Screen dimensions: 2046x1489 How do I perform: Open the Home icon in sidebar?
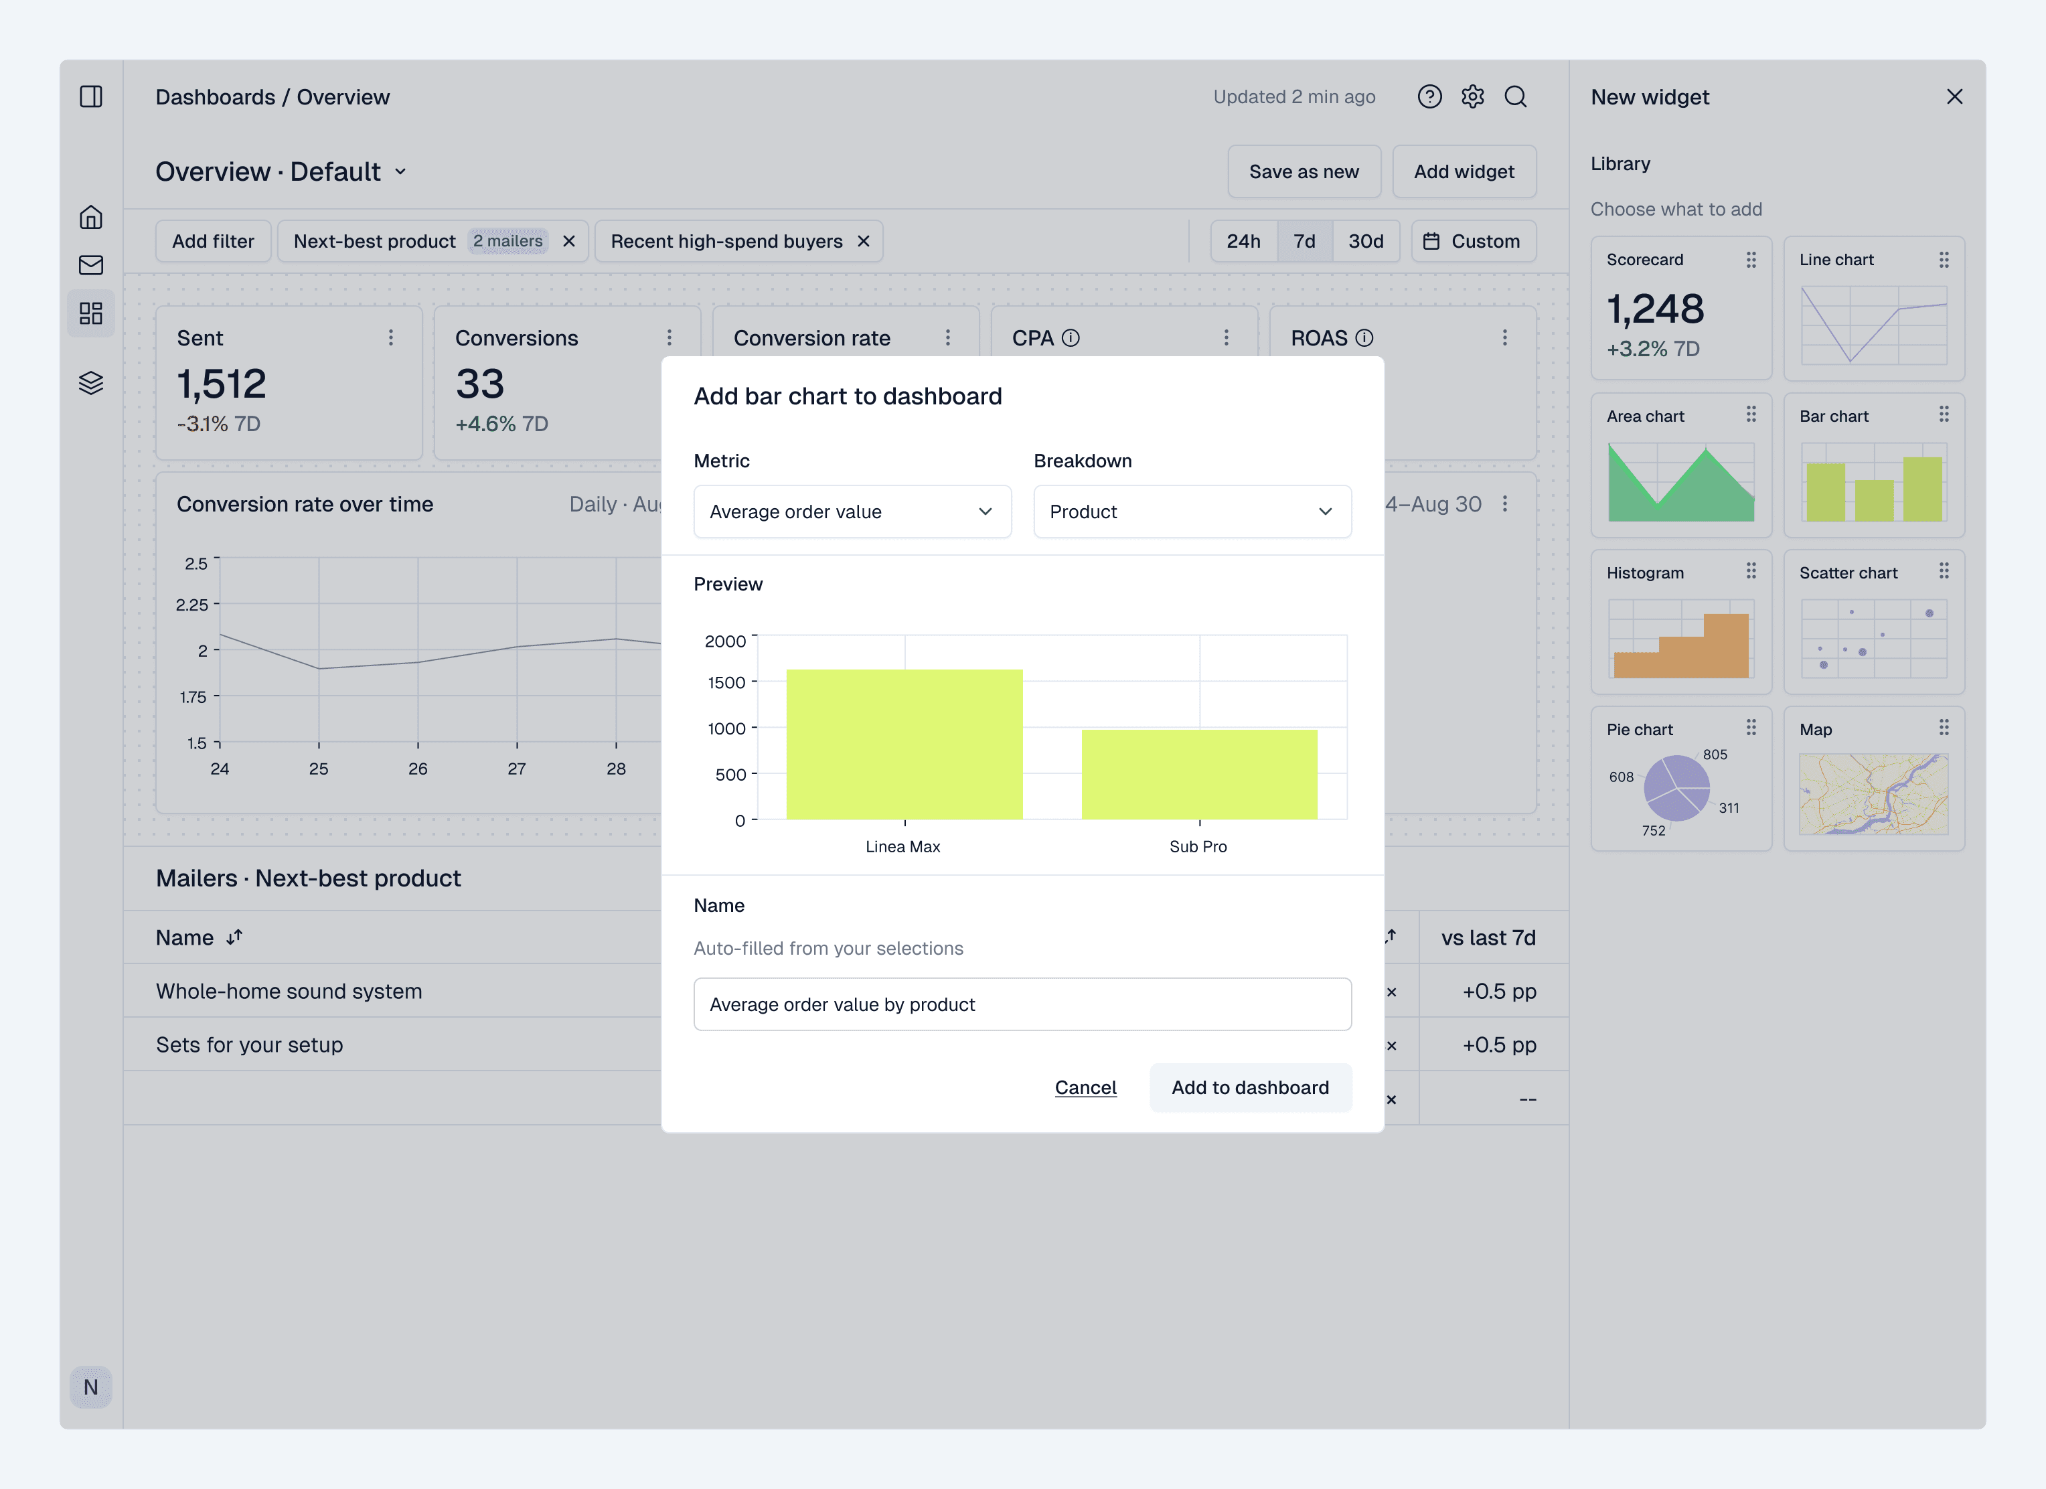tap(91, 218)
